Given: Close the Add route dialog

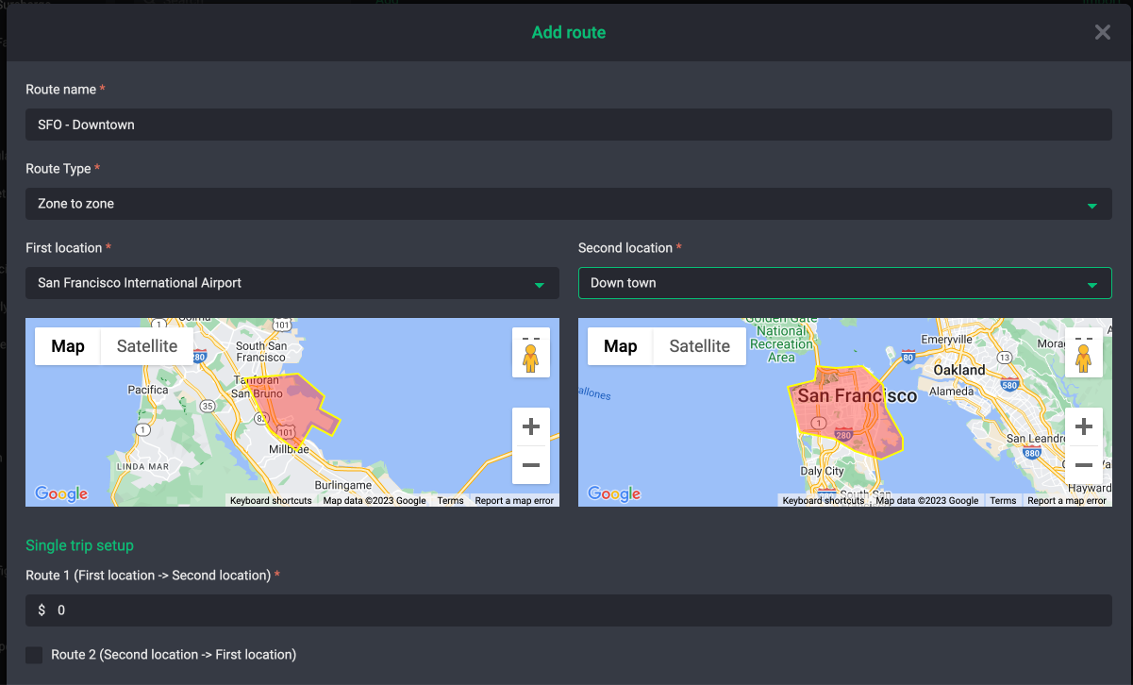Looking at the screenshot, I should coord(1102,32).
